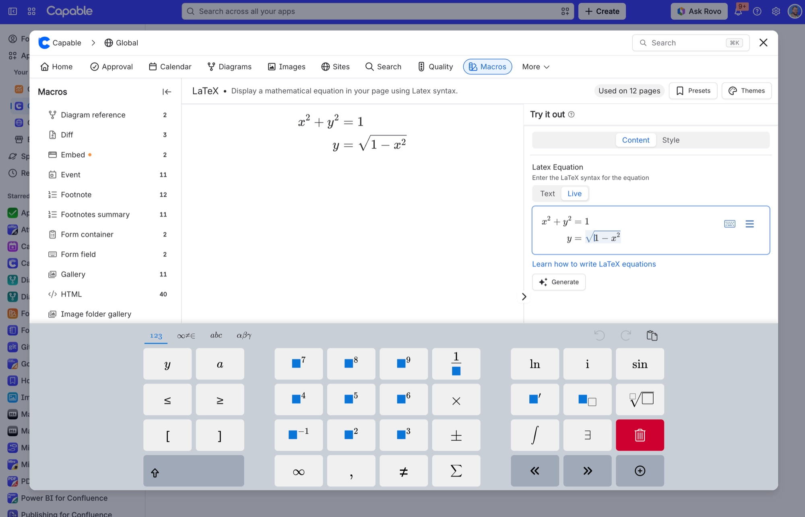Open the Diagrams navigation tab
Image resolution: width=805 pixels, height=517 pixels.
229,67
